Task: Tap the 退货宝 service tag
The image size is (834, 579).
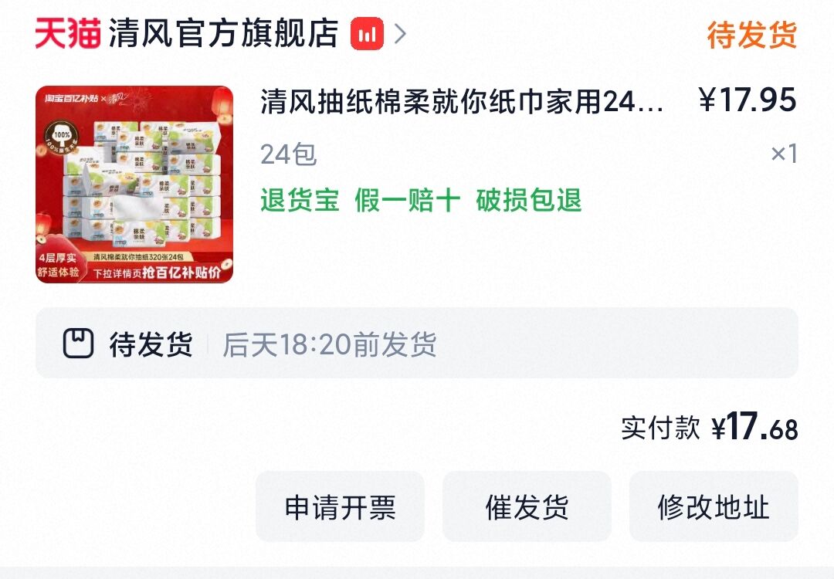Action: pos(300,201)
